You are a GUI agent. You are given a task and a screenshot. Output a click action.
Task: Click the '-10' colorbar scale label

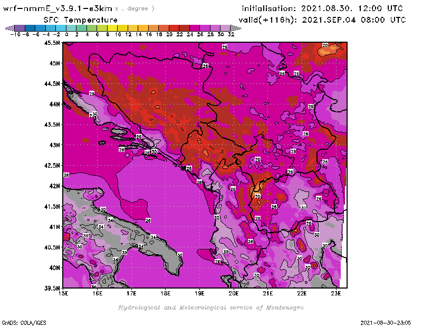coord(15,34)
